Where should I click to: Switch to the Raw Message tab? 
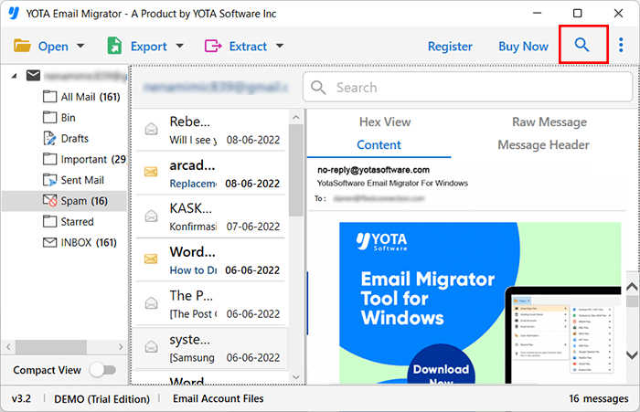tap(549, 121)
